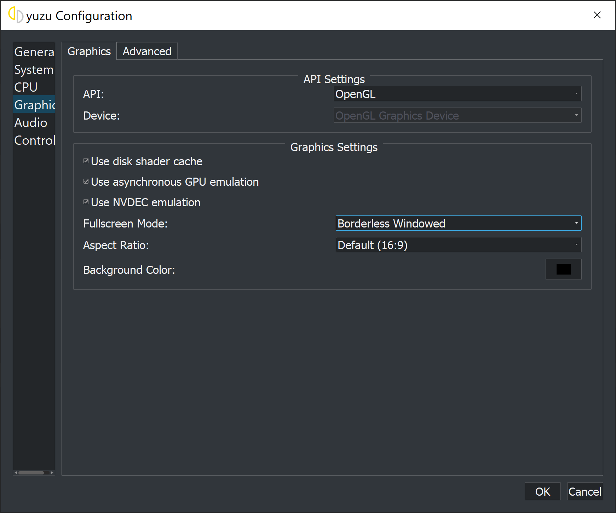Uncheck Use NVDEC emulation
Viewport: 616px width, 513px height.
pyautogui.click(x=86, y=202)
